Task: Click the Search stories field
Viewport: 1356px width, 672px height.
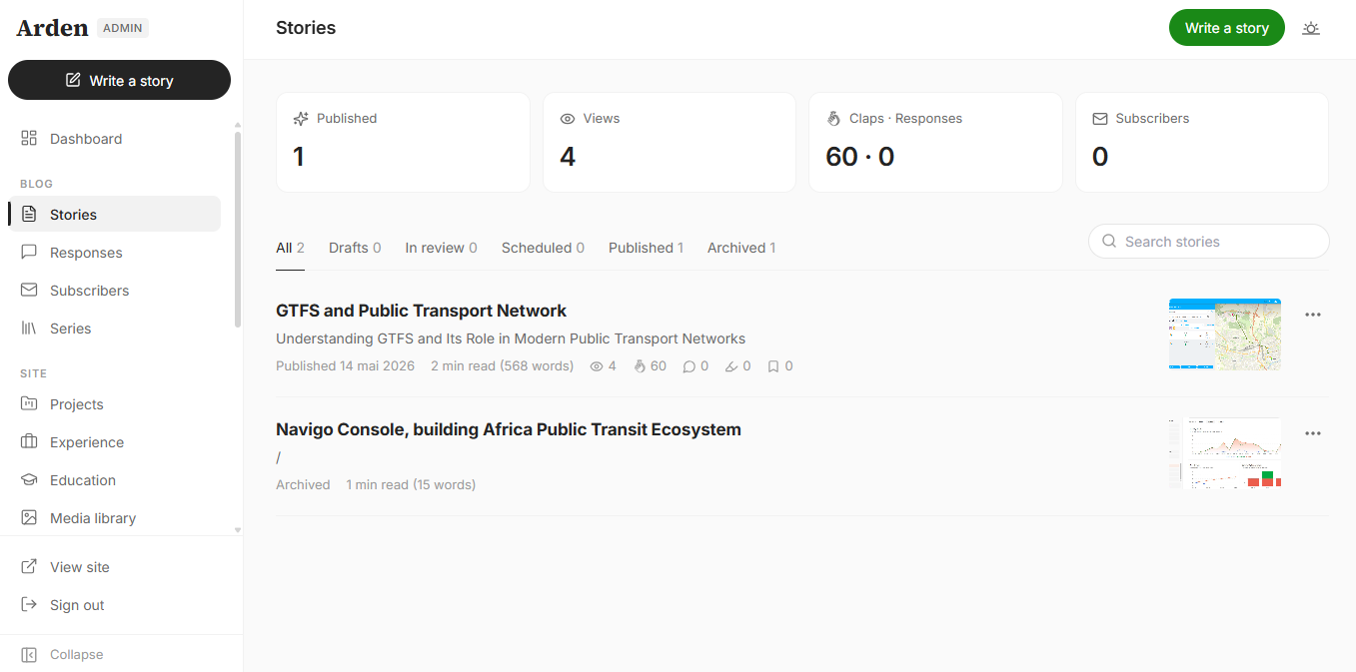Action: point(1208,242)
